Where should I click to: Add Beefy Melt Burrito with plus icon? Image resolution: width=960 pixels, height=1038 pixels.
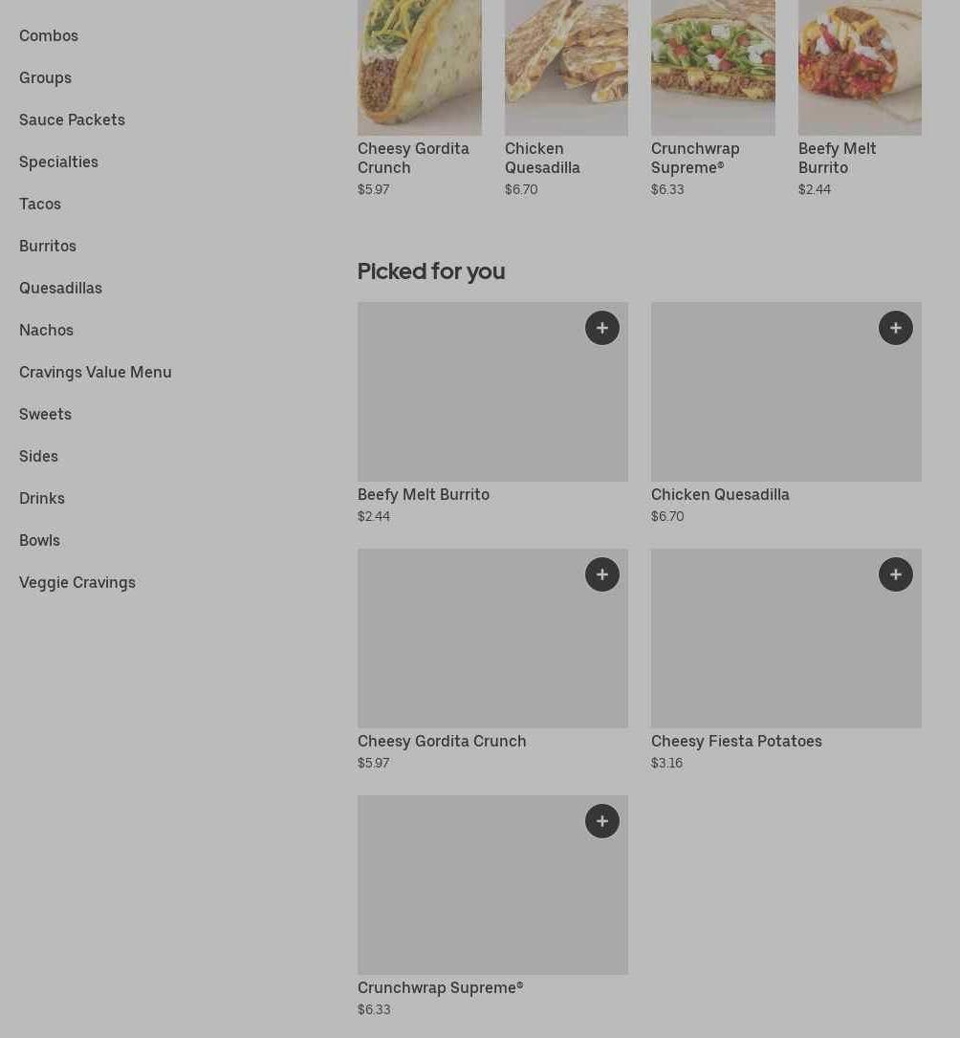(x=601, y=328)
